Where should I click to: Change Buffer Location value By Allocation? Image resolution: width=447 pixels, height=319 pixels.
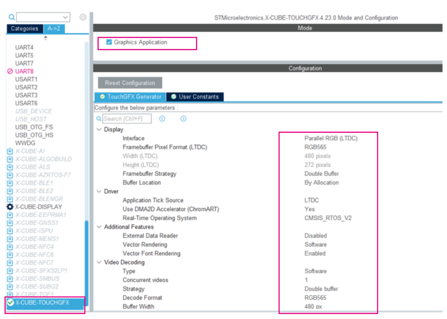coord(321,182)
